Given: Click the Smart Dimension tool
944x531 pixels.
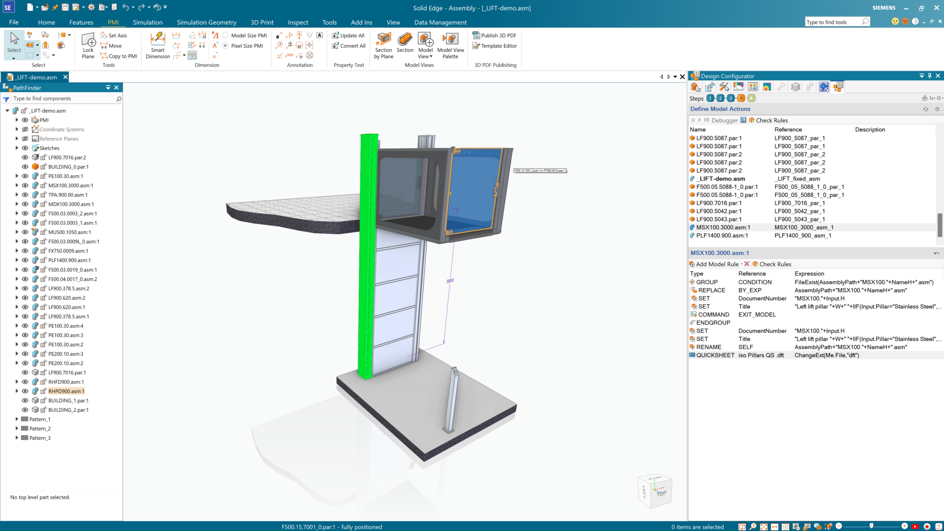Looking at the screenshot, I should click(x=158, y=46).
